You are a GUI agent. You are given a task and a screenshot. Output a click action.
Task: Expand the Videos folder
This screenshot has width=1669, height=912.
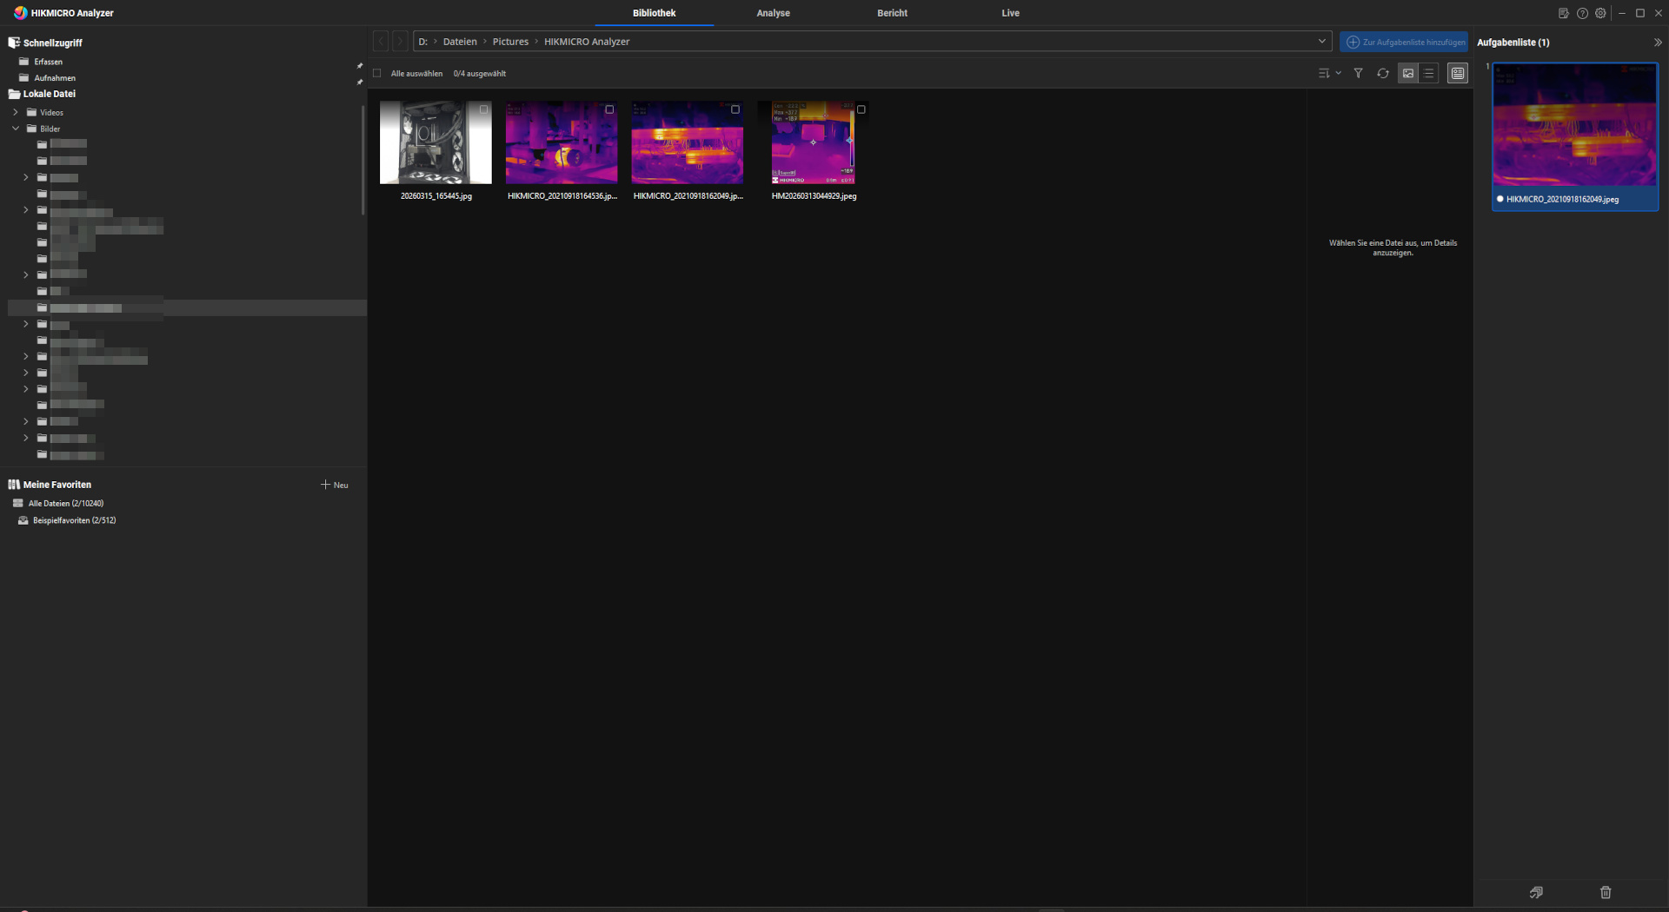click(16, 112)
